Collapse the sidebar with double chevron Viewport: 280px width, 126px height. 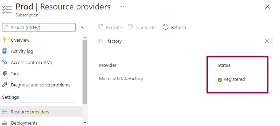pos(82,27)
